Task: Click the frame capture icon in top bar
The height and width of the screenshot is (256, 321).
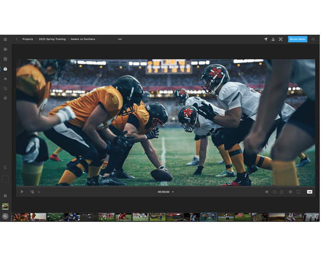Action: pyautogui.click(x=281, y=39)
